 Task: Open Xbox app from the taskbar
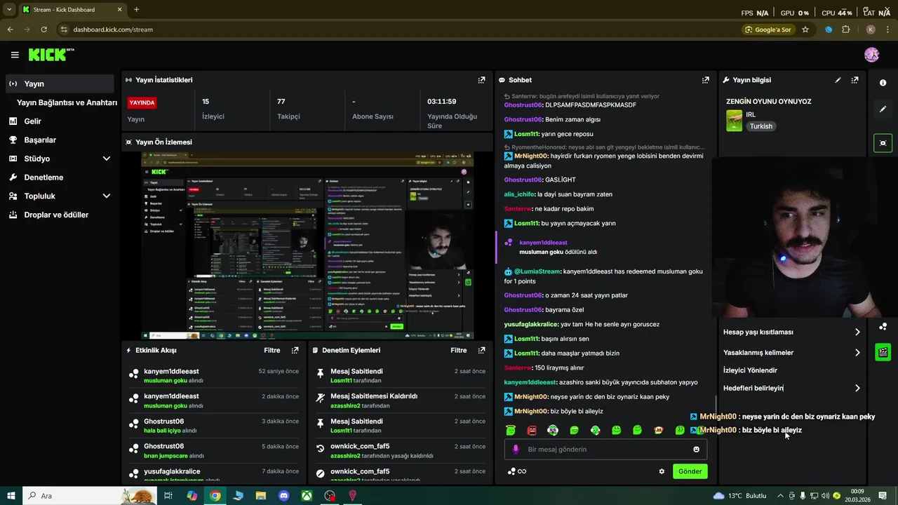(x=307, y=496)
